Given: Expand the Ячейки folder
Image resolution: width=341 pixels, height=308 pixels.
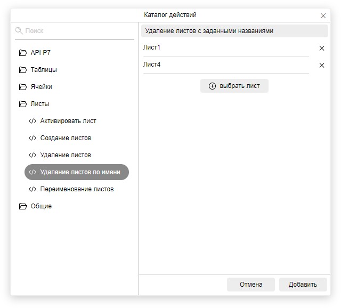Looking at the screenshot, I should click(23, 87).
